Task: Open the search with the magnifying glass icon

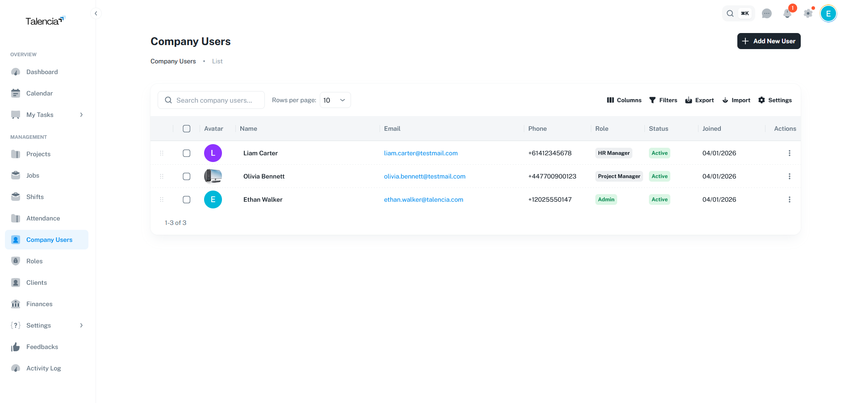Action: pos(730,13)
